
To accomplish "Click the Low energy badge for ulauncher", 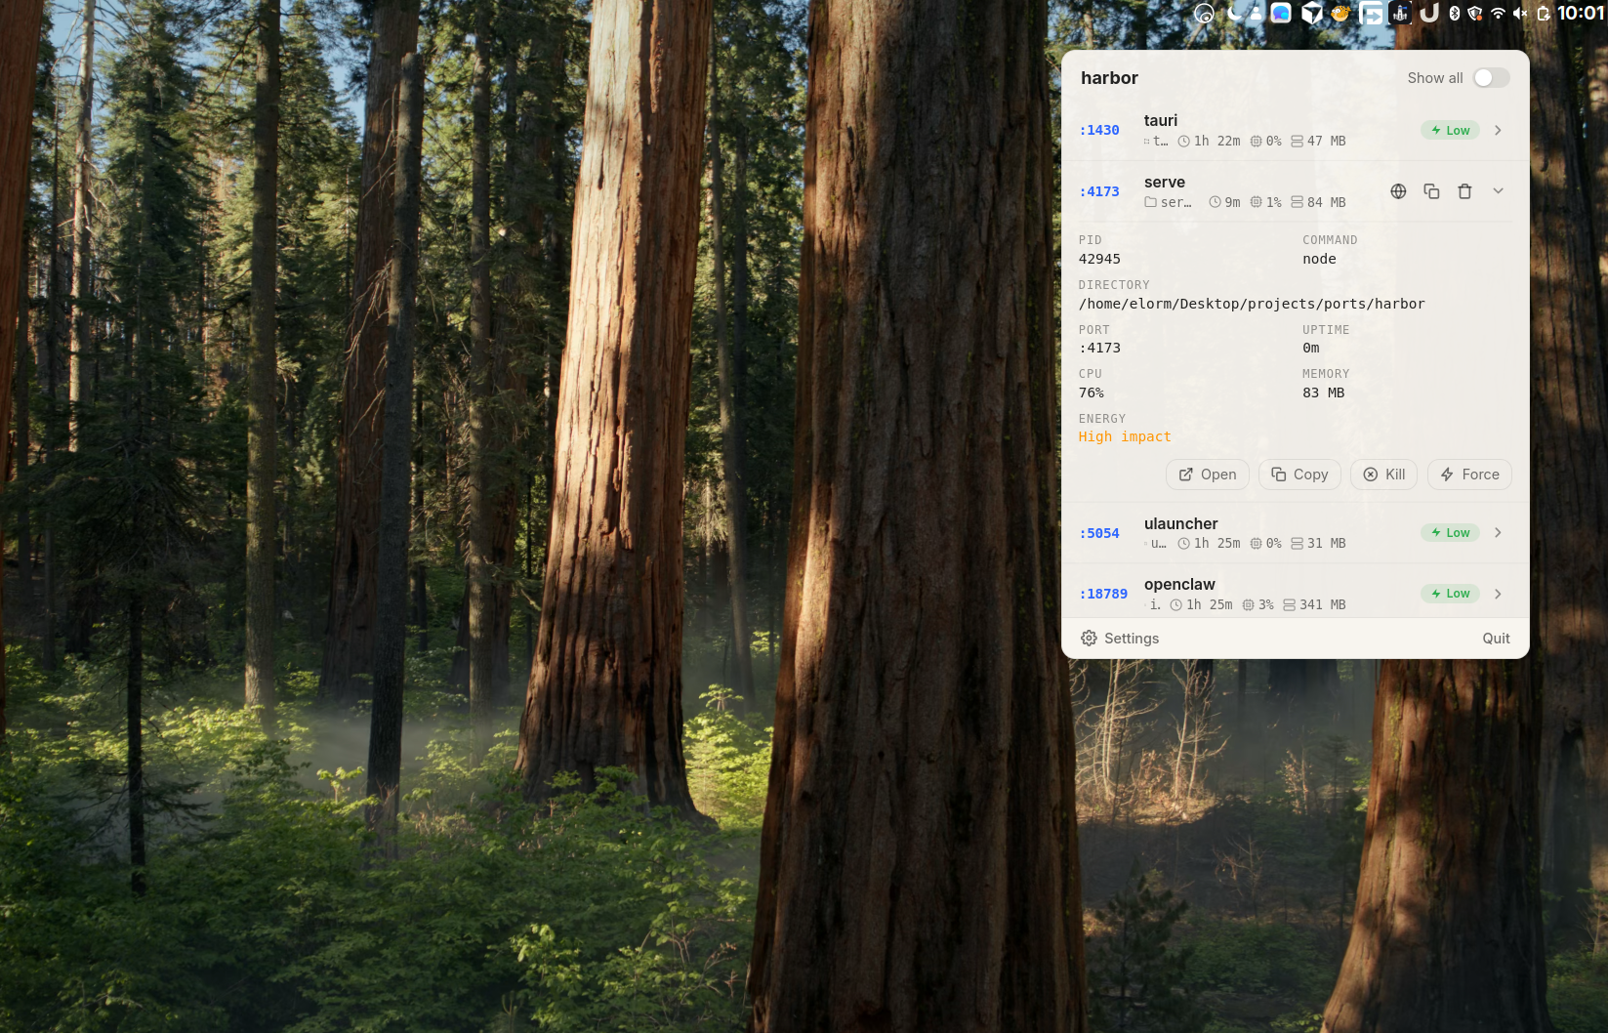I will (1451, 533).
